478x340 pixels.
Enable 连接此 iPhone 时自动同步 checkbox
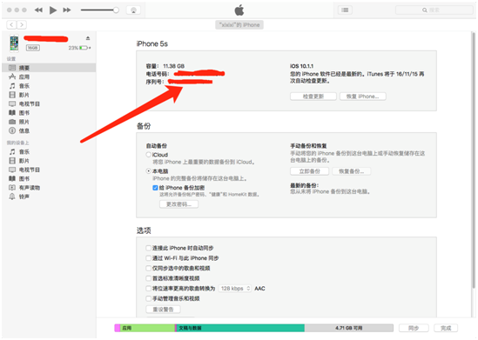[149, 248]
